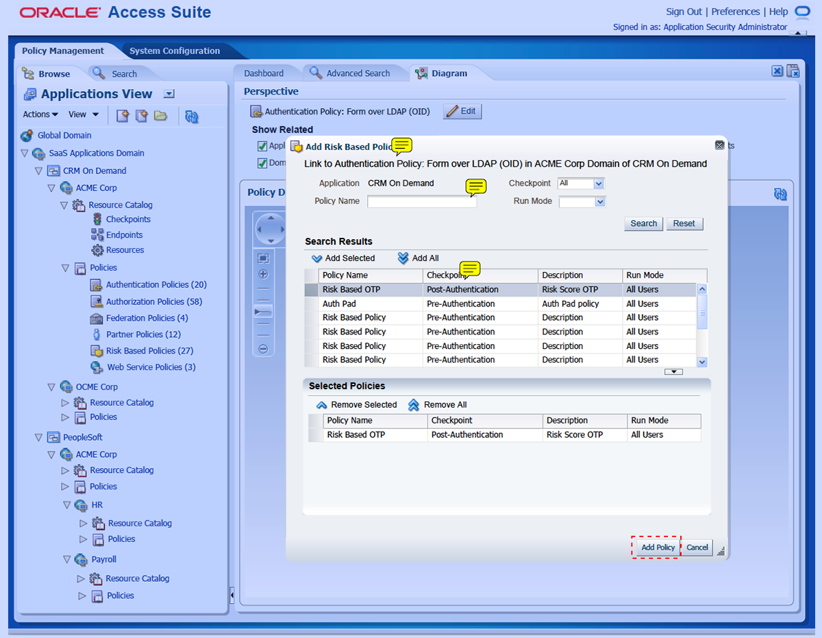822x638 pixels.
Task: Select the Policy Management tab
Action: click(x=63, y=51)
